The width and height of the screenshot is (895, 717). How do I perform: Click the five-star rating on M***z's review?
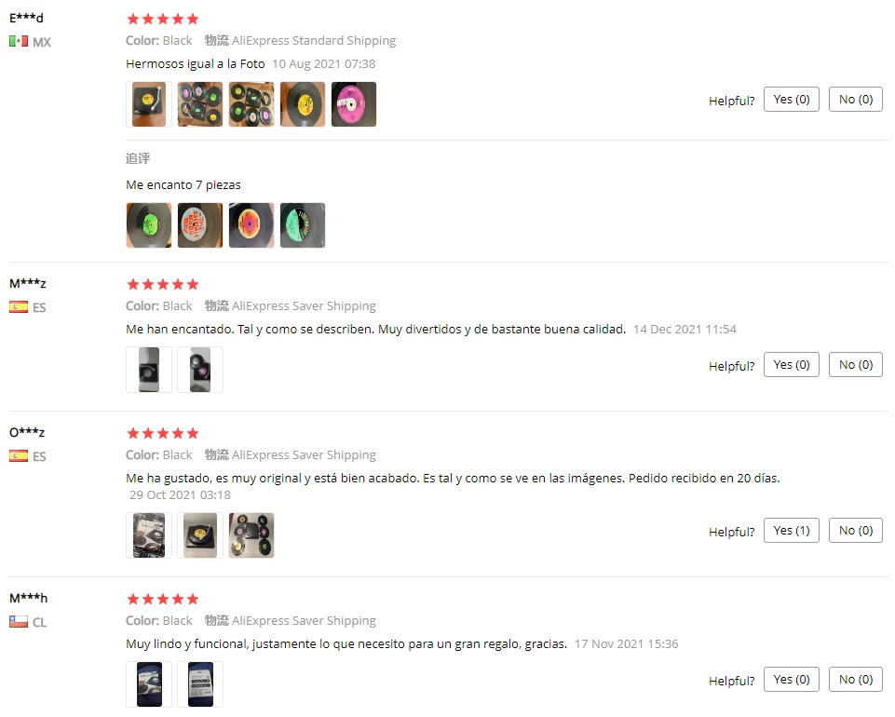click(x=163, y=284)
